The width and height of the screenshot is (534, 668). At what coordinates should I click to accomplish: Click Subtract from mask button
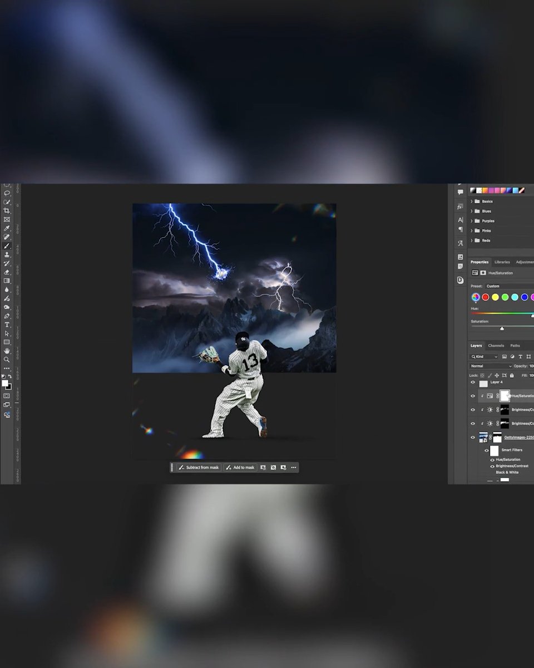pyautogui.click(x=199, y=467)
